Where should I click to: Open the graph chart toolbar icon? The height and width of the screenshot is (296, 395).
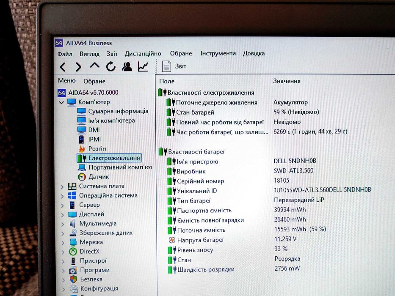click(x=143, y=67)
